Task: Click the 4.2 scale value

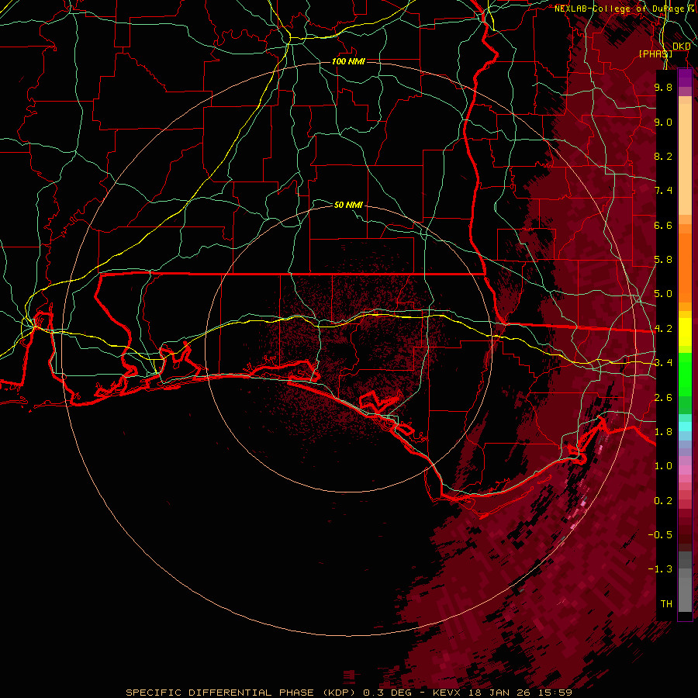Action: pyautogui.click(x=663, y=329)
